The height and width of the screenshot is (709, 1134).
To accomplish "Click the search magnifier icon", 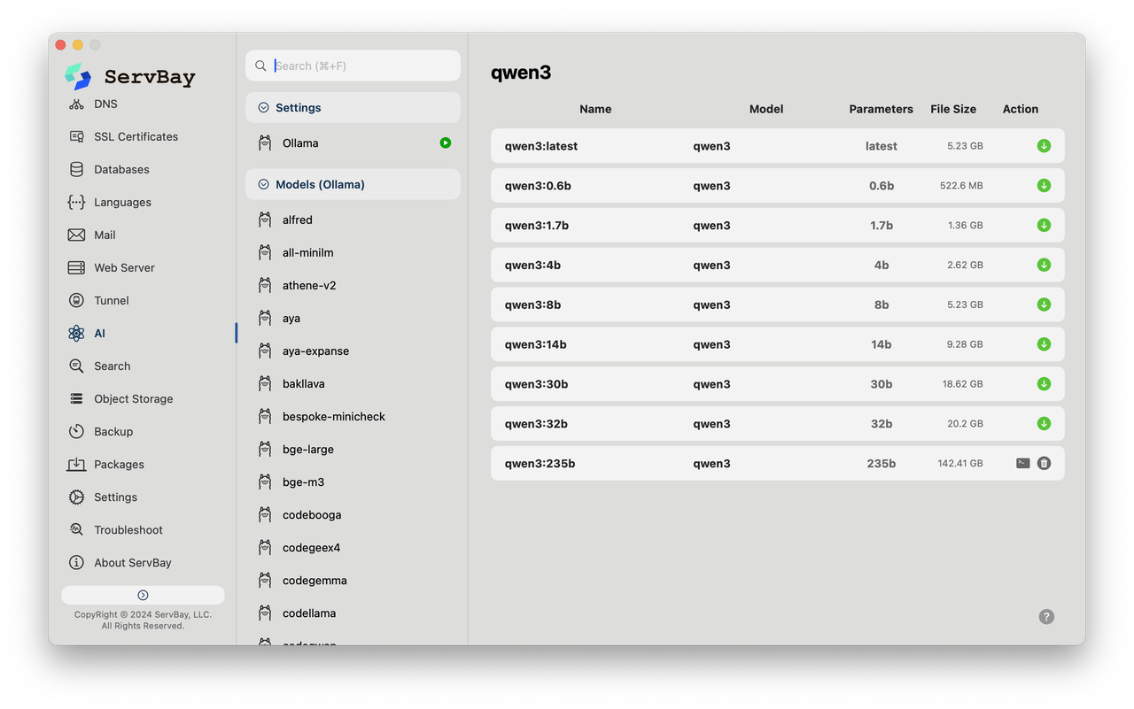I will click(x=260, y=66).
